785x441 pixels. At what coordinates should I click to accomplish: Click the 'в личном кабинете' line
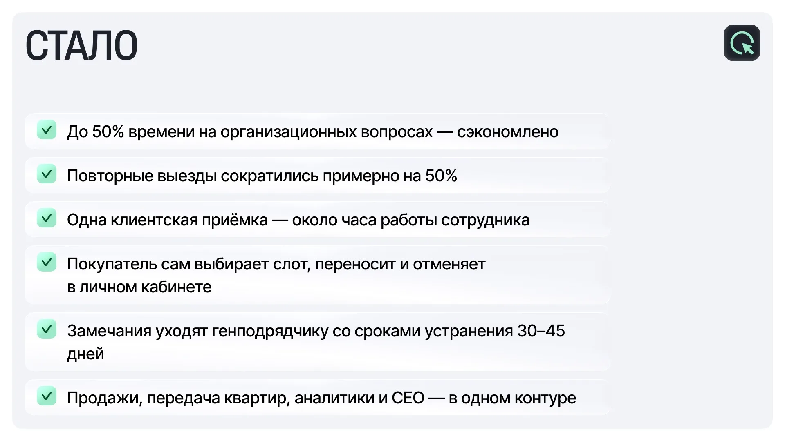click(x=139, y=287)
